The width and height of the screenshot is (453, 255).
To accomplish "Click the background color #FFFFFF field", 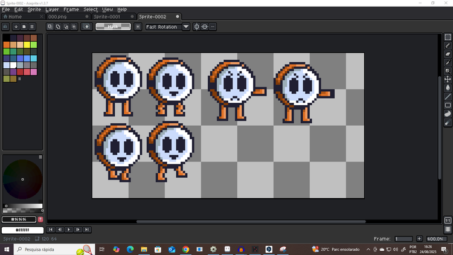I will [x=22, y=230].
